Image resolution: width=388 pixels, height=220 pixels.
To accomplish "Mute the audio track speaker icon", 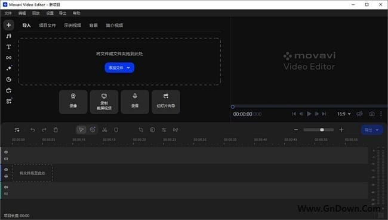I will click(x=6, y=187).
